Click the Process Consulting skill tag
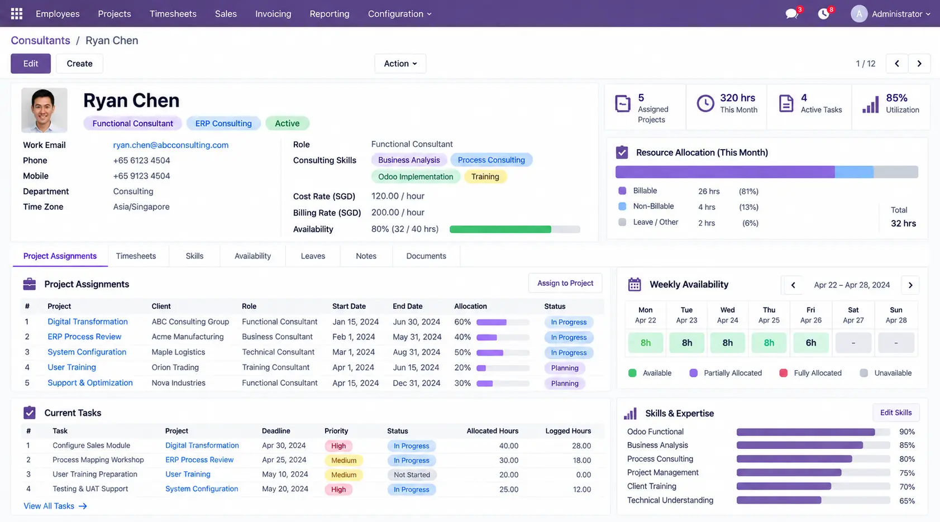Viewport: 940px width, 522px height. [x=491, y=160]
